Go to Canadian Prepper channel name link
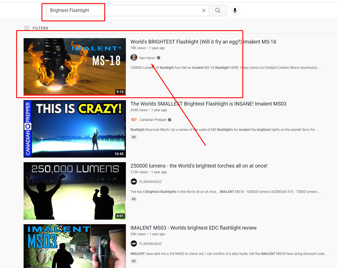 coord(153,120)
